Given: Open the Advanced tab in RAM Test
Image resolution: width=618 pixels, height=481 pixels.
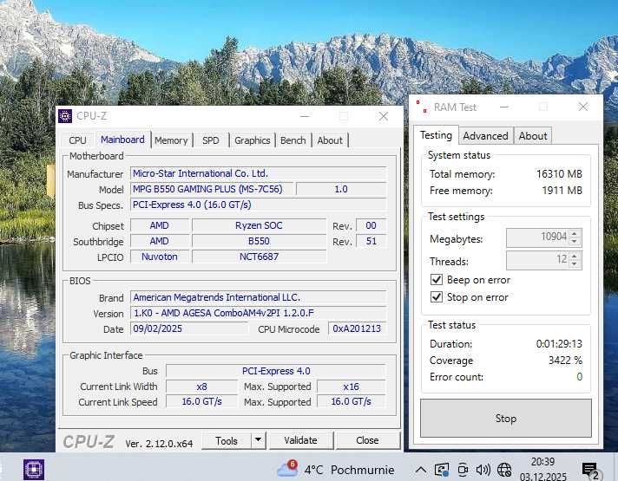Looking at the screenshot, I should 485,136.
